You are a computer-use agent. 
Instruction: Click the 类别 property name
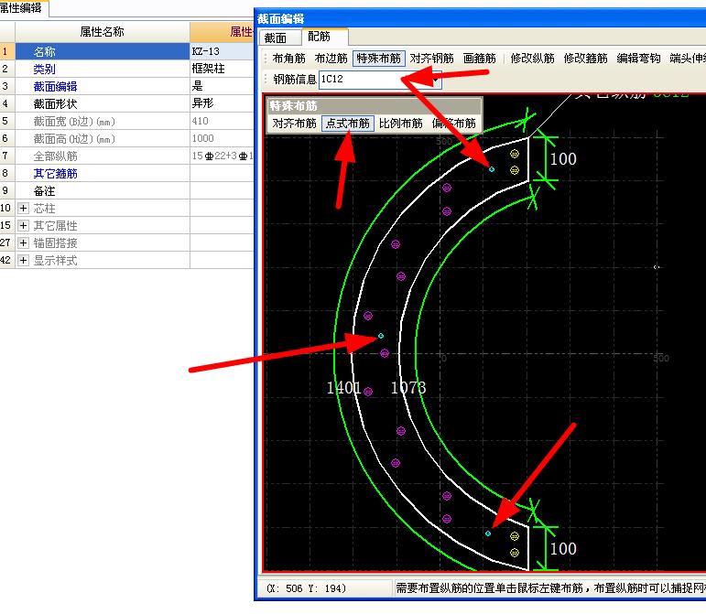pos(44,70)
